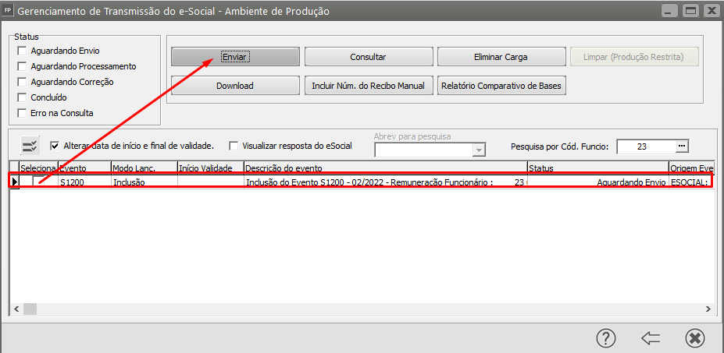This screenshot has width=724, height=353.
Task: Select the S1200 event cell
Action: (x=84, y=182)
